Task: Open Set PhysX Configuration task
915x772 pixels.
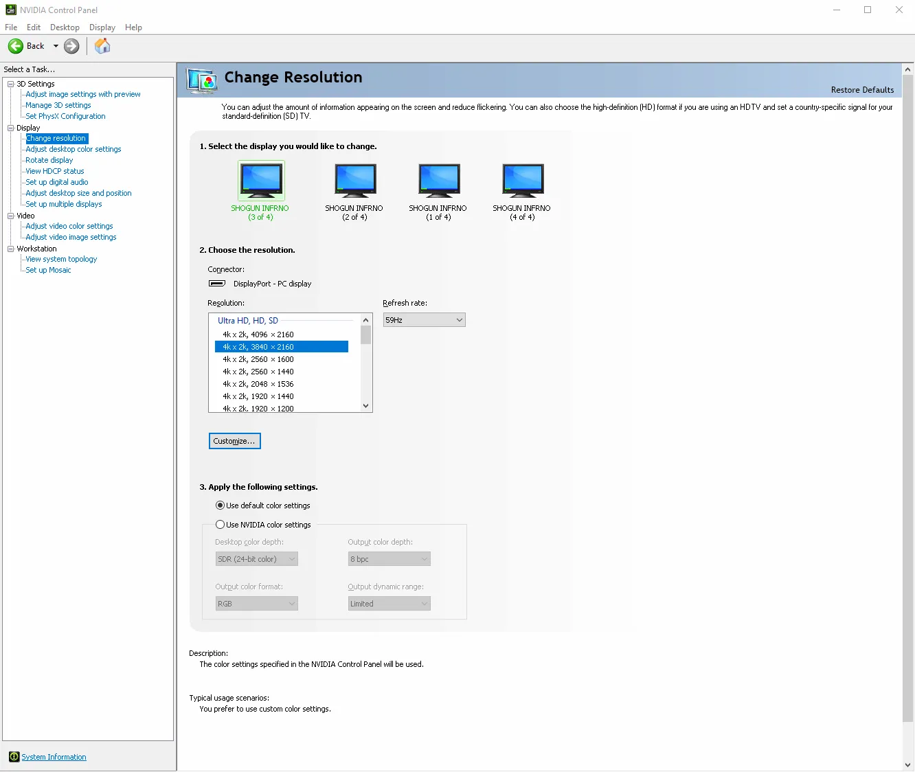Action: tap(65, 116)
